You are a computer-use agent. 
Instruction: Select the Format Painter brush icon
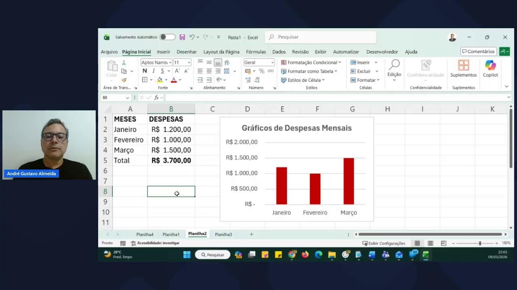click(124, 80)
